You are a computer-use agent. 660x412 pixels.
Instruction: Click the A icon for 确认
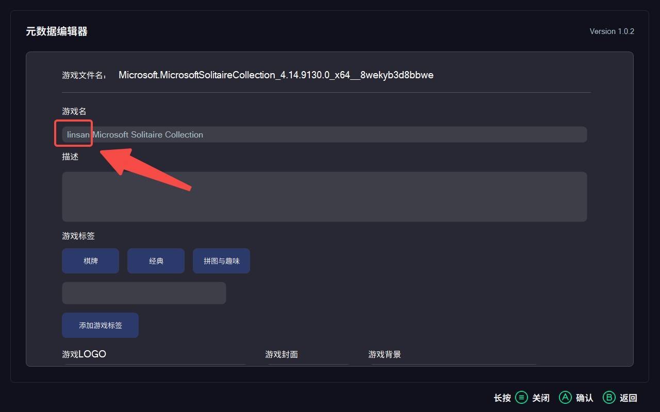(566, 398)
